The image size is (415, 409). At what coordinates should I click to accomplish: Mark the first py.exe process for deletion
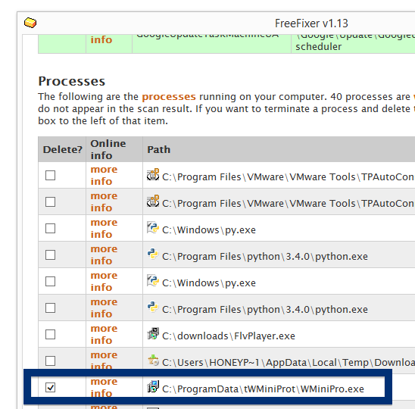click(x=50, y=228)
